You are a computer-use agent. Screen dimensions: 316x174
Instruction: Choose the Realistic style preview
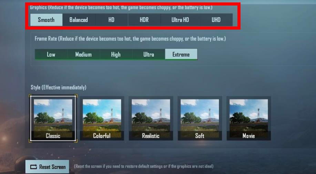point(151,119)
